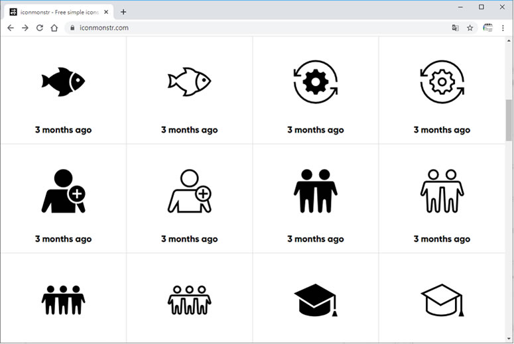514x344 pixels.
Task: Minimize the Chrome window
Action: [x=460, y=7]
